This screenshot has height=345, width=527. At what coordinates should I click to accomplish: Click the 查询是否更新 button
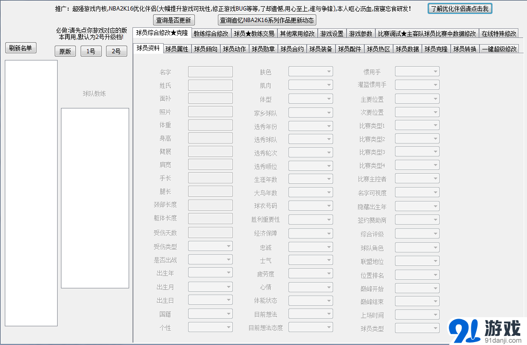point(174,20)
